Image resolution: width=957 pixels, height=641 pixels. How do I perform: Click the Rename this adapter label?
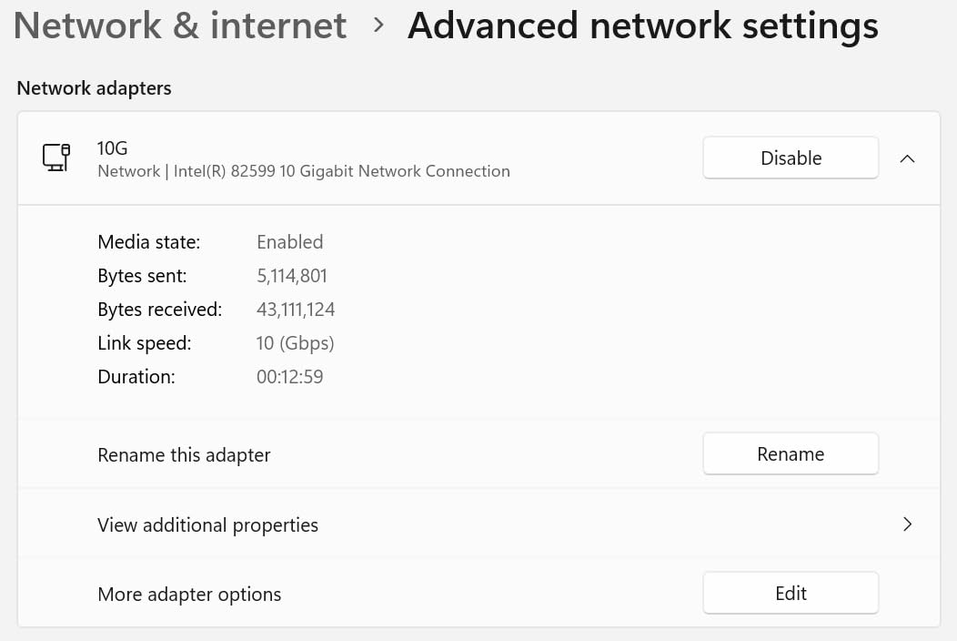[x=184, y=455]
